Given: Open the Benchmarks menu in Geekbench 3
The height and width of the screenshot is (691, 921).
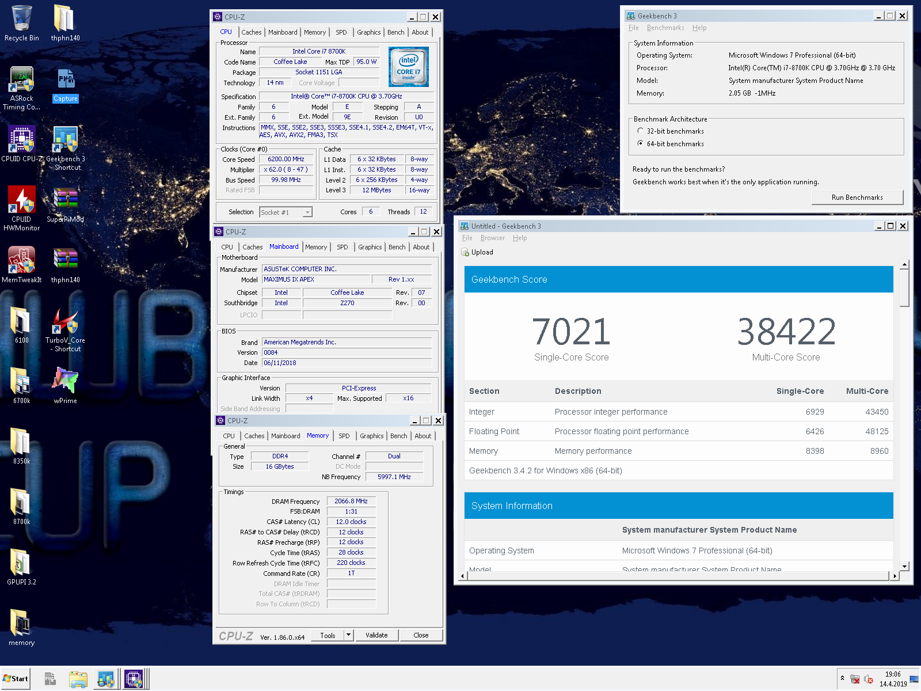Looking at the screenshot, I should [x=665, y=28].
